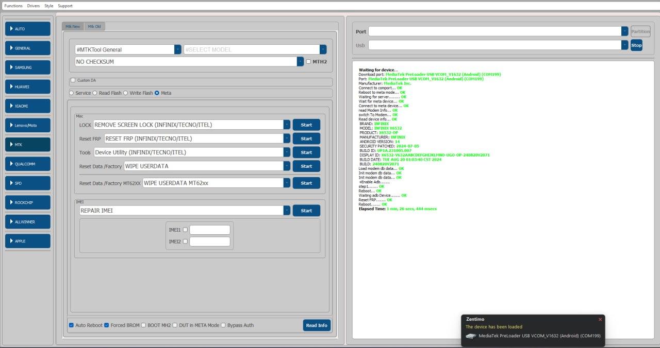Image resolution: width=660 pixels, height=348 pixels.
Task: Expand the REMOVE SCREEN LOCK dropdown
Action: (287, 125)
